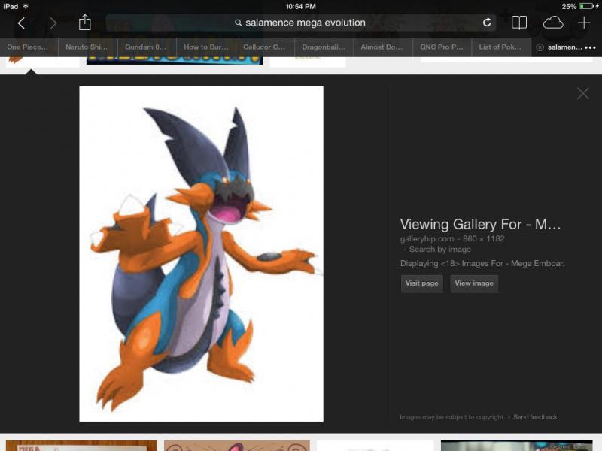Switch to the Dragonball... tab
The width and height of the screenshot is (602, 451).
pyautogui.click(x=324, y=47)
